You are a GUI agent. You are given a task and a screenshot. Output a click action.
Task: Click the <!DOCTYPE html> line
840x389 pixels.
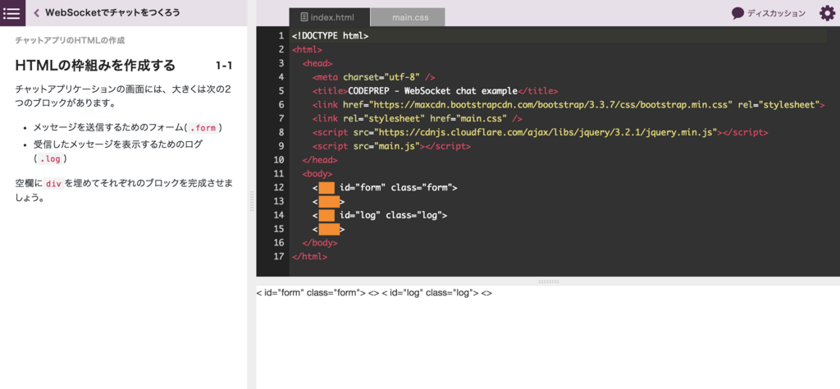coord(330,36)
